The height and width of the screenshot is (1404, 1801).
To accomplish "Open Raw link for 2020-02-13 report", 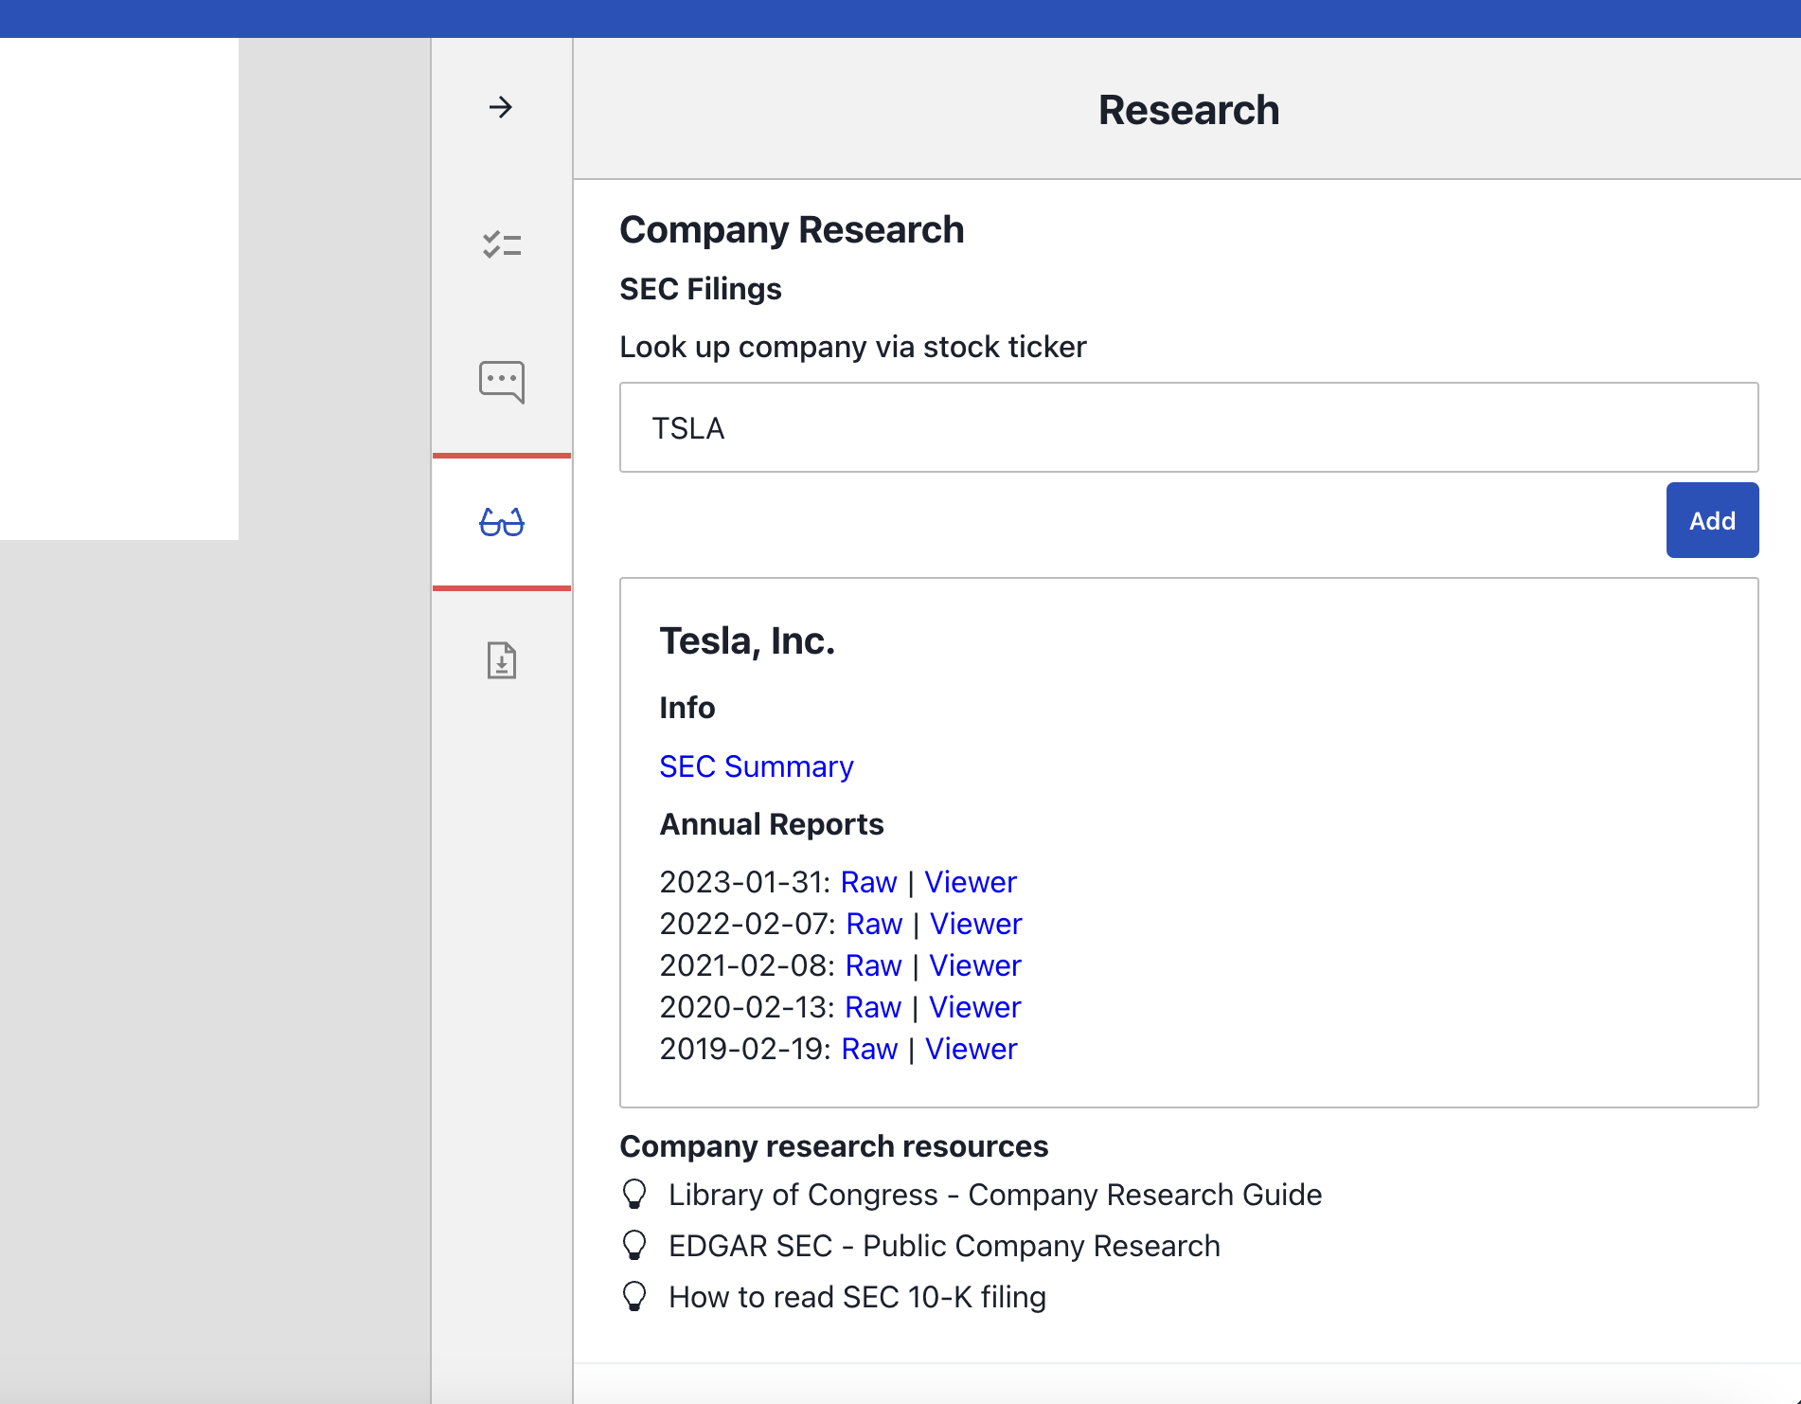I will 873,1007.
